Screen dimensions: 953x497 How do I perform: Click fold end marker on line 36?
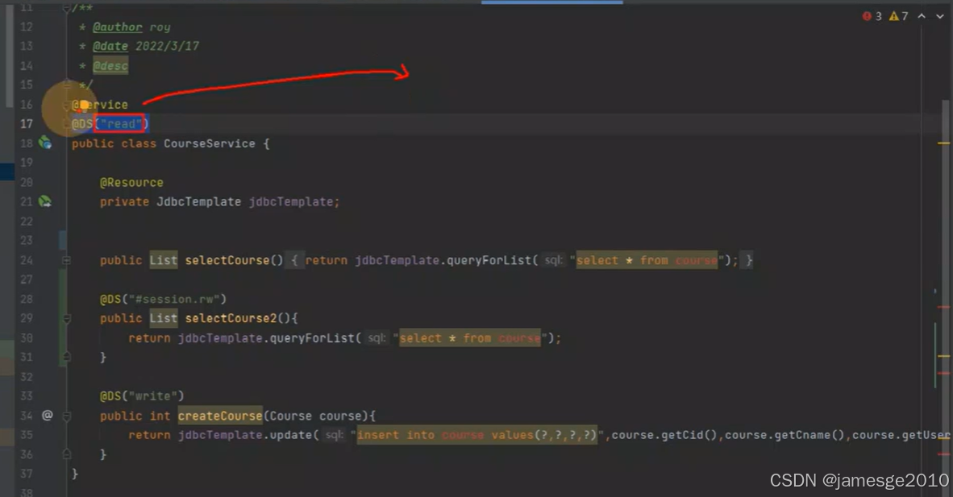click(x=66, y=454)
